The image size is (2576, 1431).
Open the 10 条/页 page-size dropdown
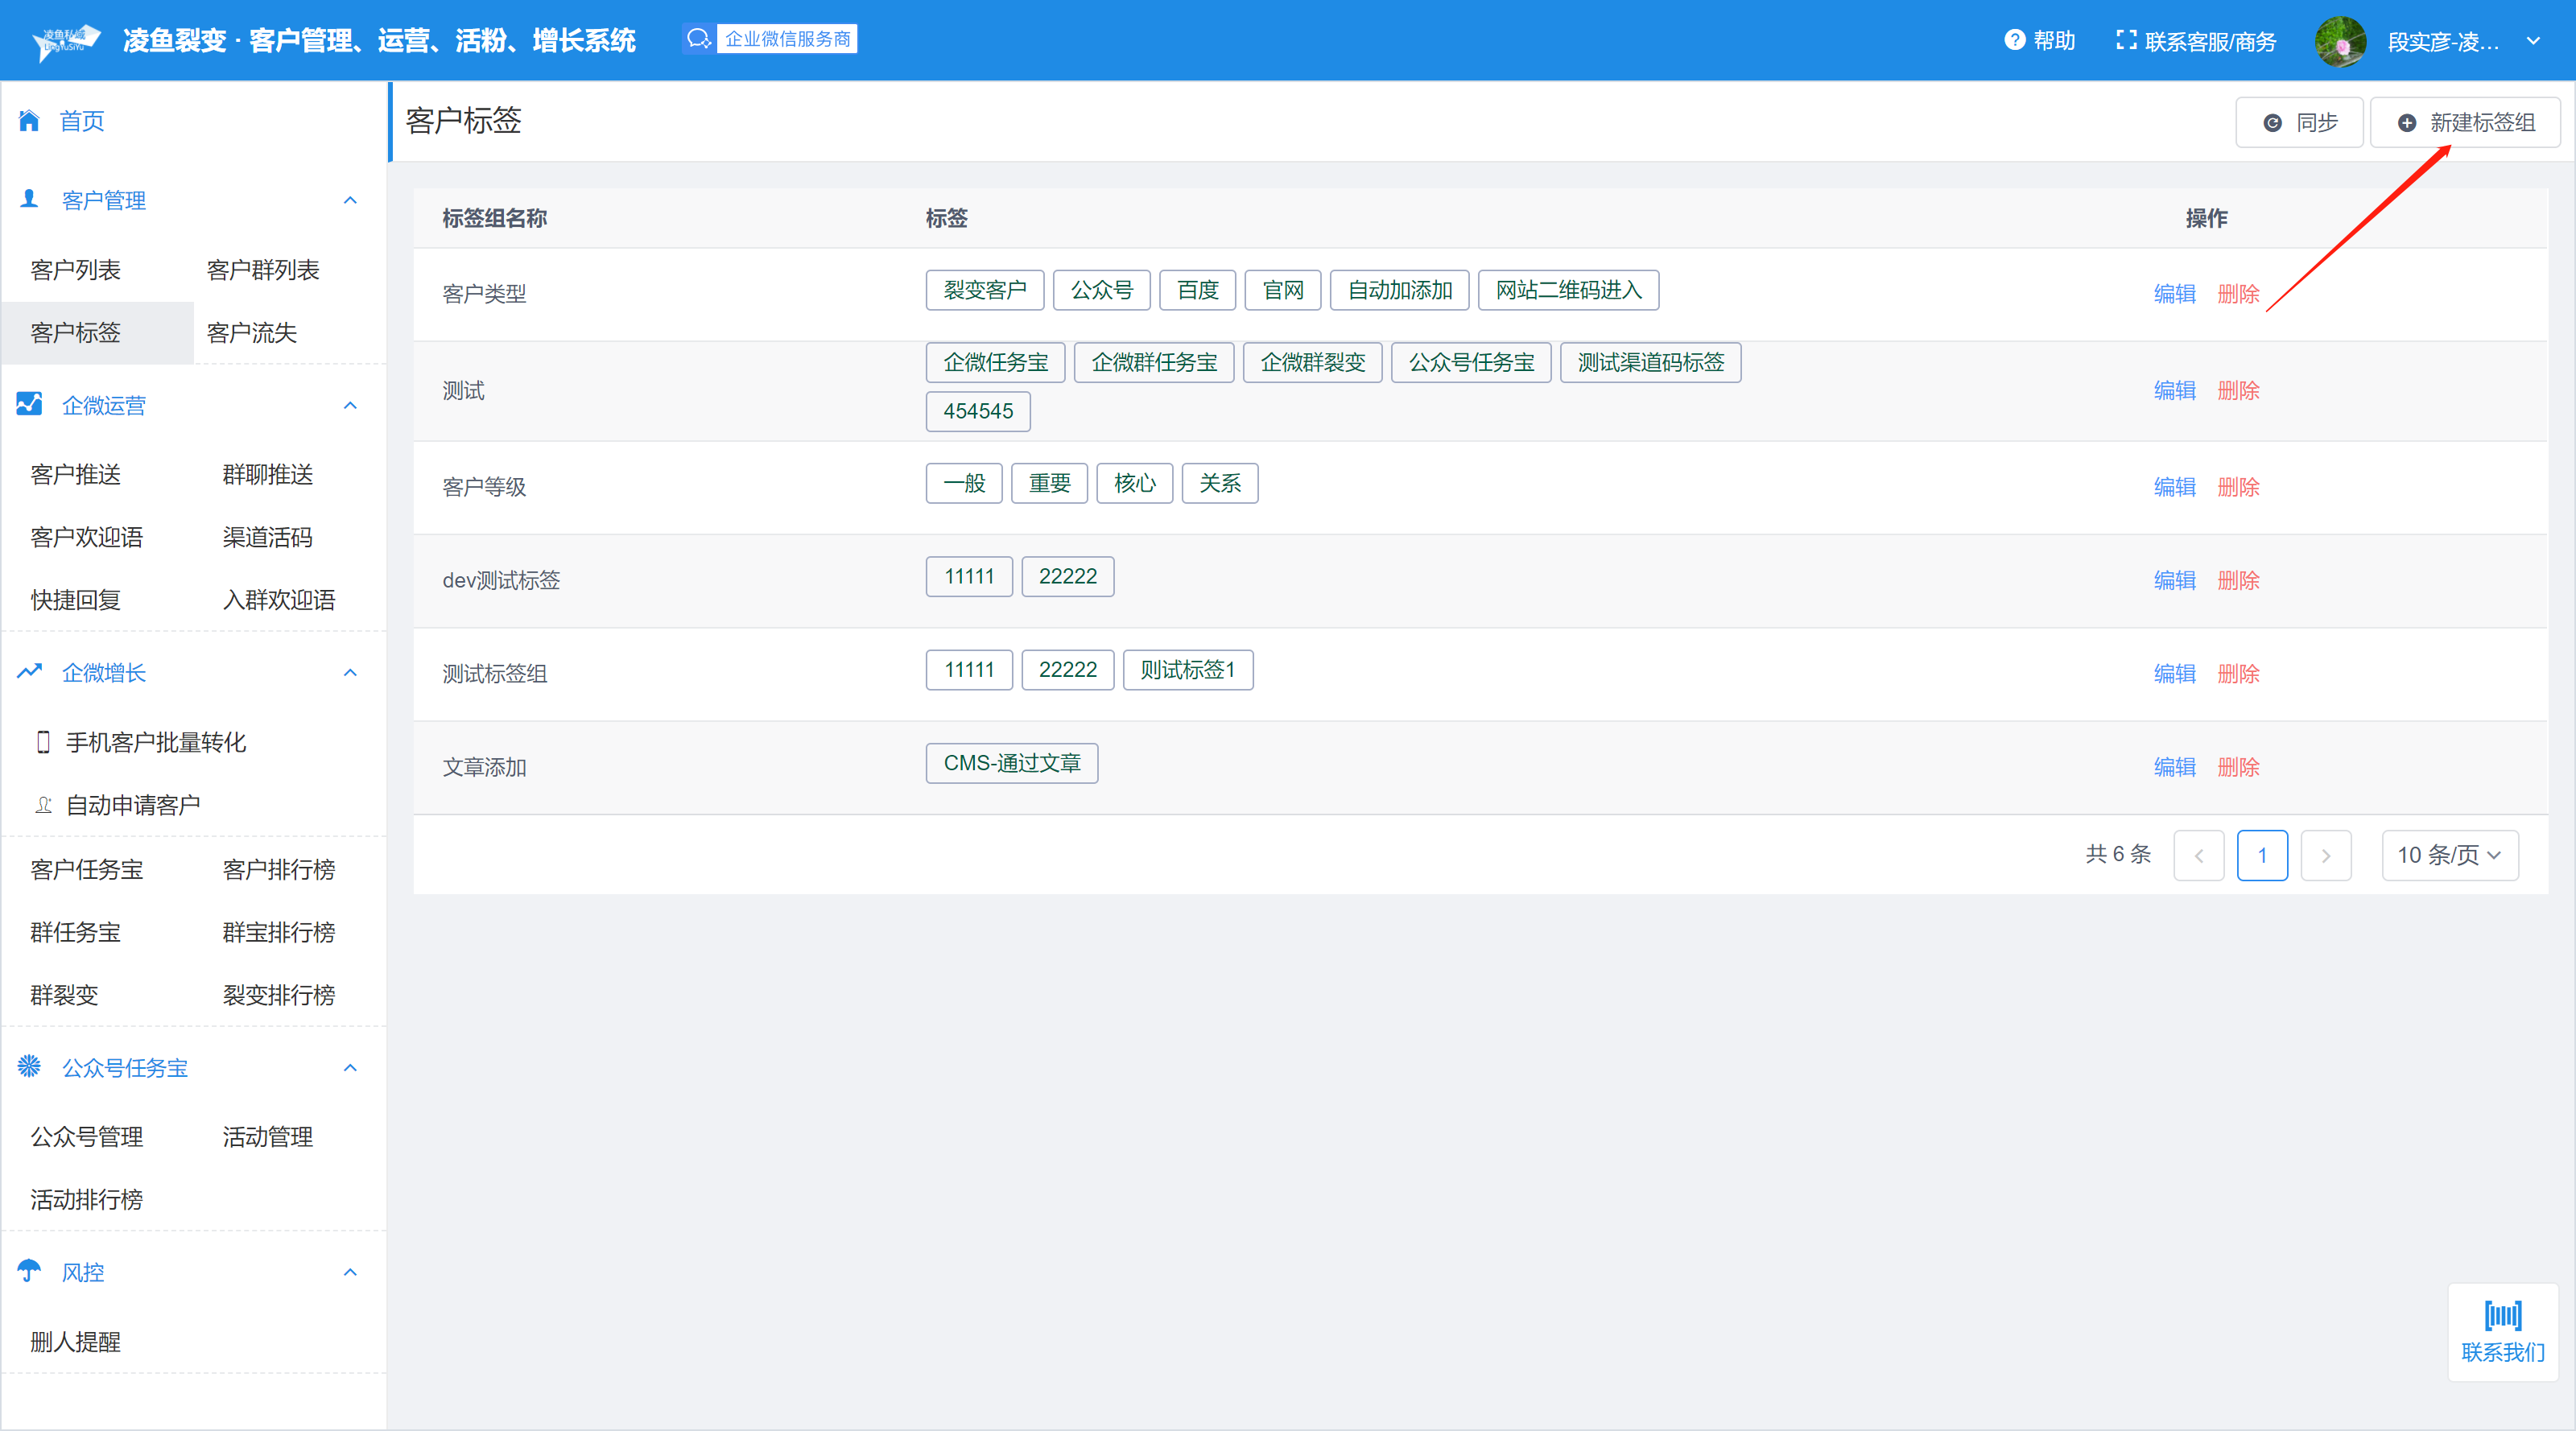click(x=2449, y=855)
